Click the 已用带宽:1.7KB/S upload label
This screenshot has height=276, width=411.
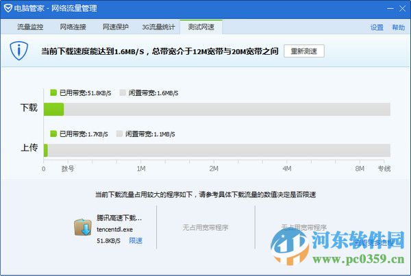coord(84,134)
